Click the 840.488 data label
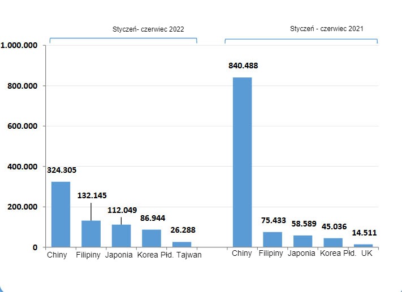The height and width of the screenshot is (292, 402). pyautogui.click(x=243, y=66)
